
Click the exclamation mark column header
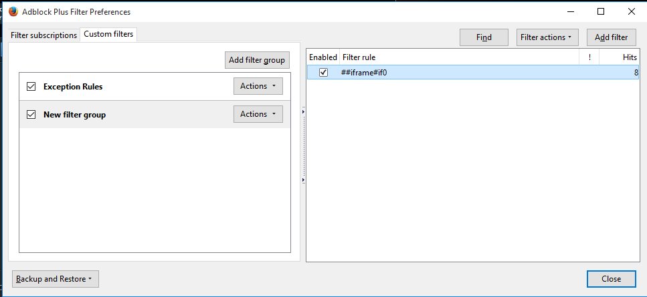[589, 57]
